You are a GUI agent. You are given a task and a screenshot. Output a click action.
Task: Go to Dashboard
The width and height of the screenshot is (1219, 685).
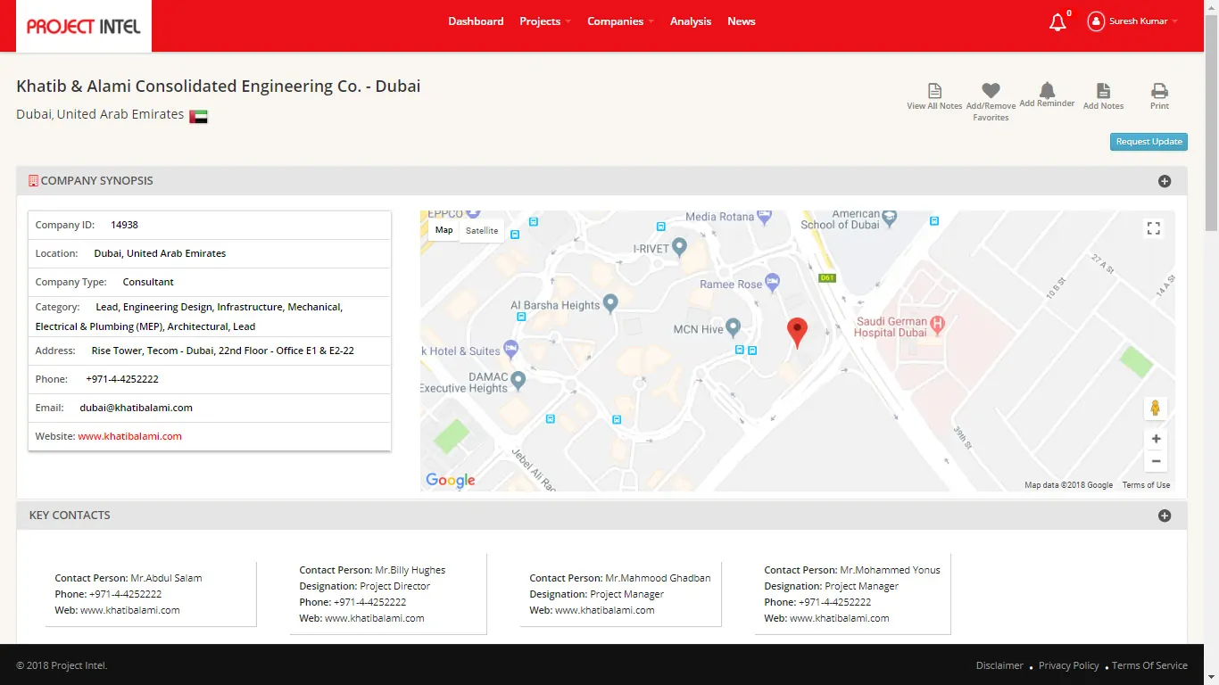click(x=476, y=21)
